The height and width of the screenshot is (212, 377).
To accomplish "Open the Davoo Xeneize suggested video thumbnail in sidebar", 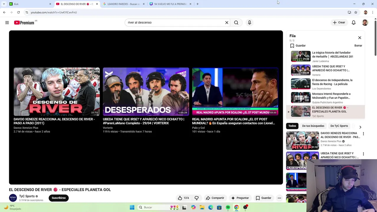I will (x=302, y=140).
